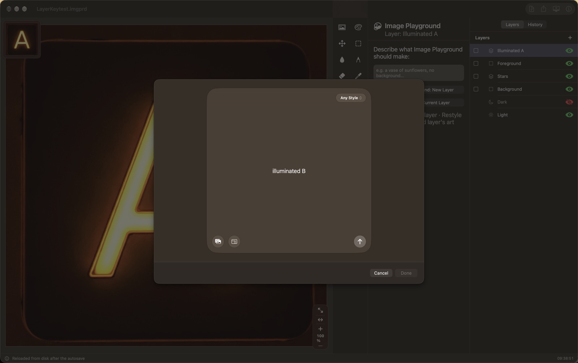Check the Background layer checkbox
The height and width of the screenshot is (363, 578).
476,89
